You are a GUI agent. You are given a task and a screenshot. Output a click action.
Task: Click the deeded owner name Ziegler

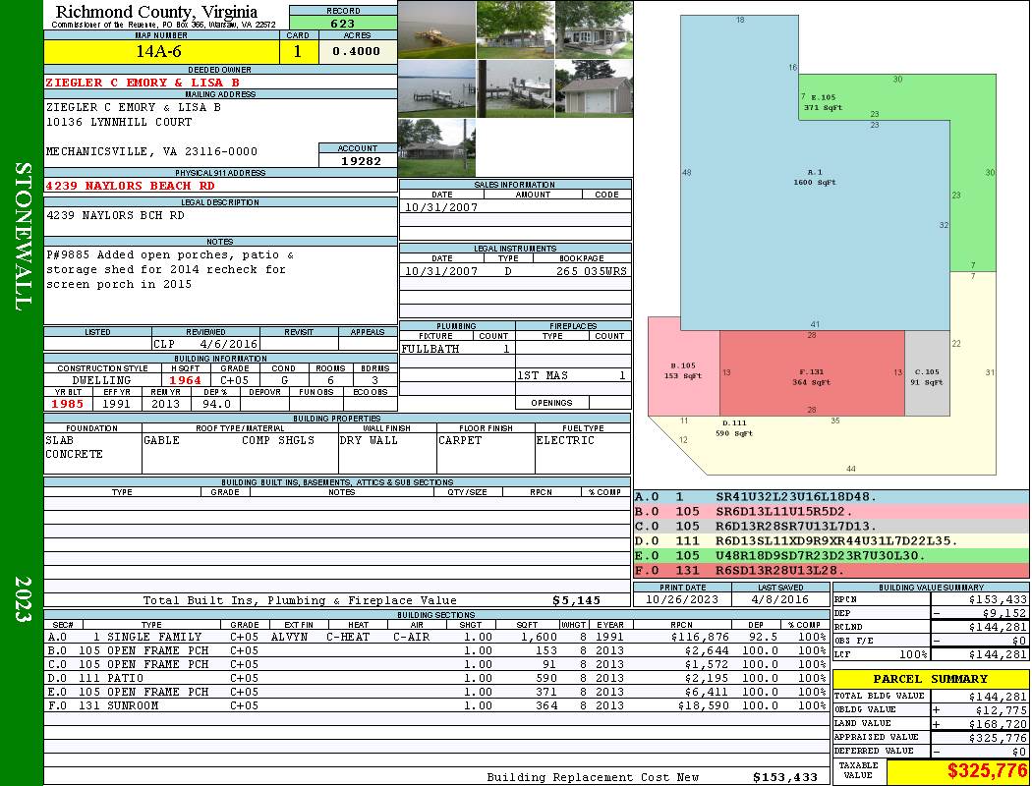tap(143, 83)
